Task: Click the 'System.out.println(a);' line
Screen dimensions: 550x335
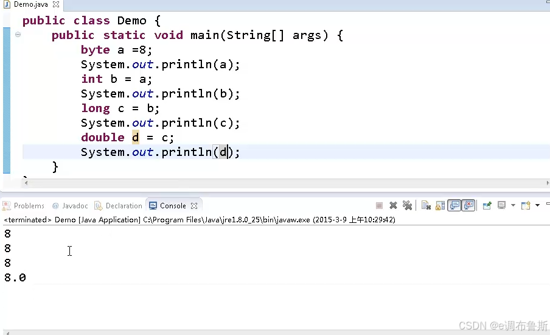Action: [160, 65]
